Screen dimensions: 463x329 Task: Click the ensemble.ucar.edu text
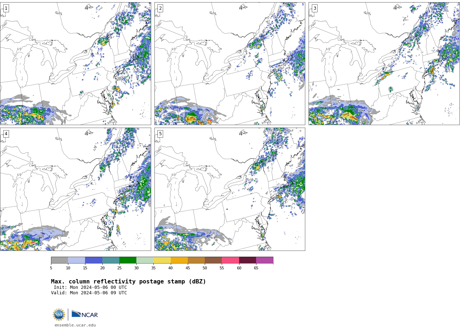click(x=75, y=325)
